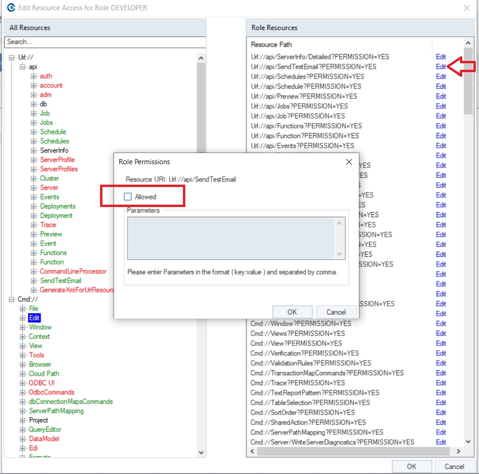Collapse the Cmd:// root node

pos(12,300)
